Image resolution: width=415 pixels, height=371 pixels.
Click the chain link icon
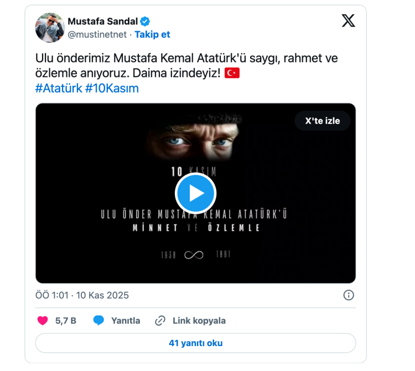(160, 321)
